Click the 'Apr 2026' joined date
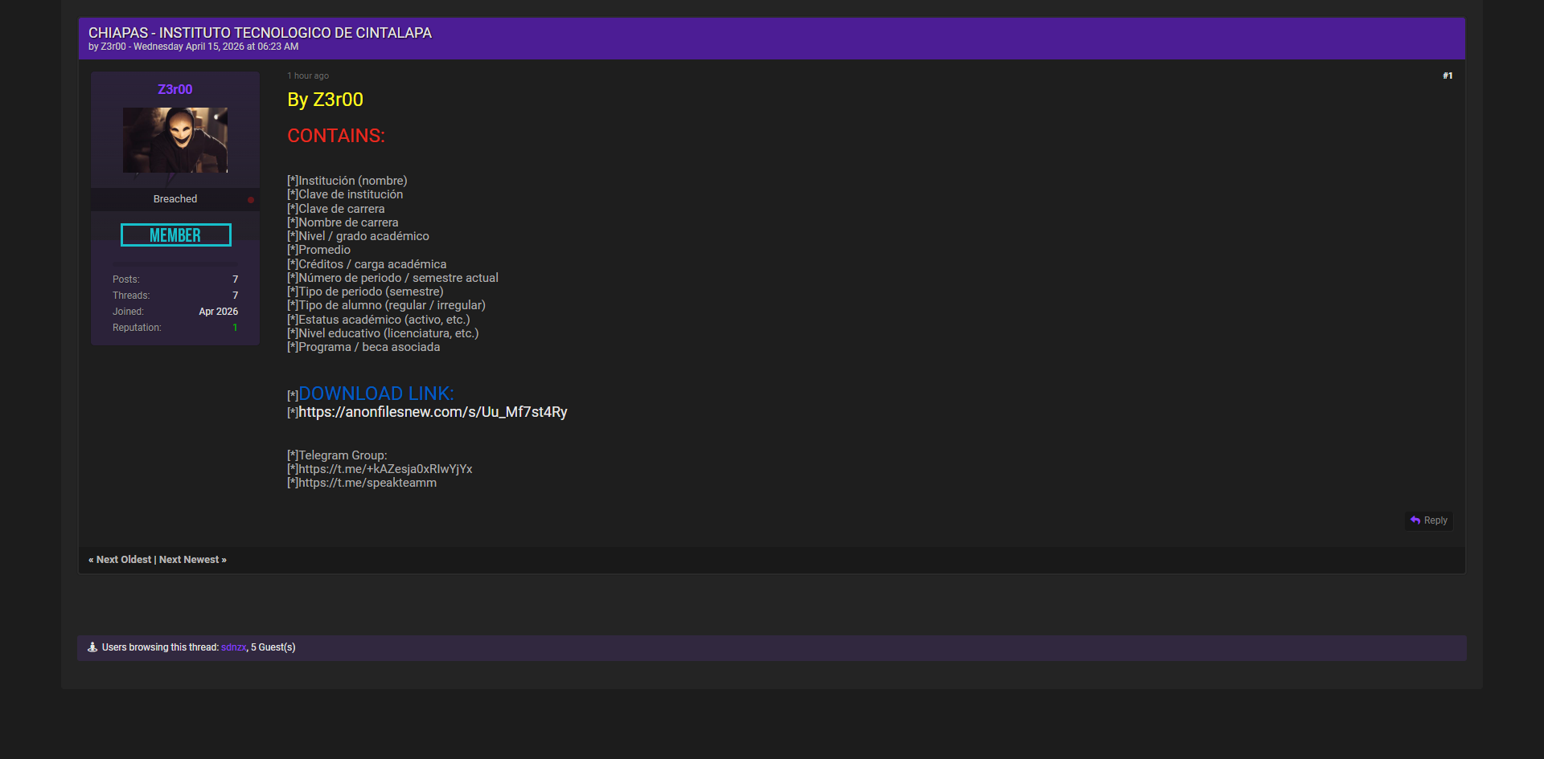The width and height of the screenshot is (1544, 759). [x=218, y=312]
